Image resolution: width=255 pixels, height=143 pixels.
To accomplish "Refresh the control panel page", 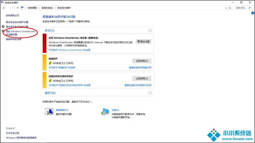I will pyautogui.click(x=230, y=8).
